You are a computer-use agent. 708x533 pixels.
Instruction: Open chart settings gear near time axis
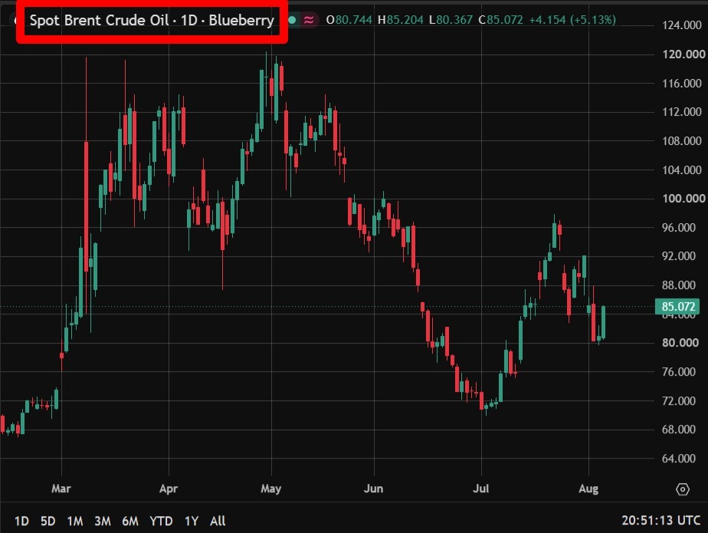click(x=682, y=489)
